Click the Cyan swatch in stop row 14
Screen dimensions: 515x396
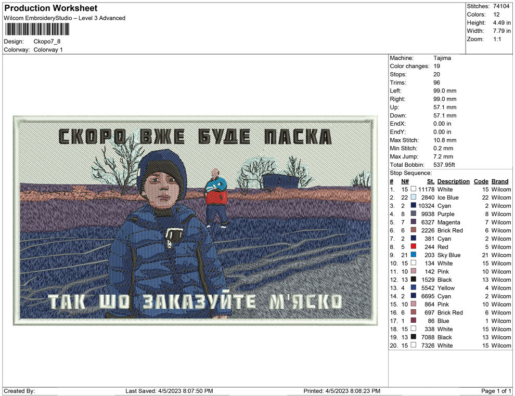(x=414, y=296)
